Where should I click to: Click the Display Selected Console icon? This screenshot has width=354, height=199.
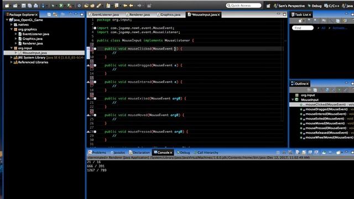click(x=330, y=153)
